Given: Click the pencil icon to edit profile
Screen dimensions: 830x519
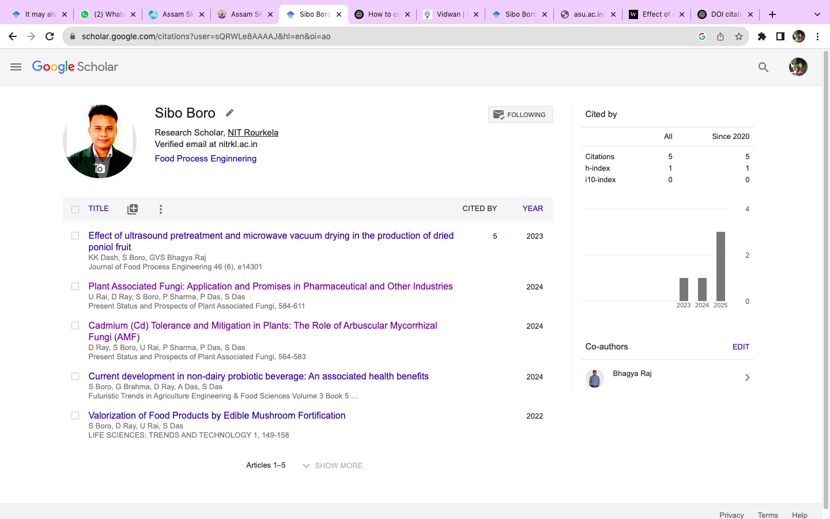Looking at the screenshot, I should coord(229,113).
